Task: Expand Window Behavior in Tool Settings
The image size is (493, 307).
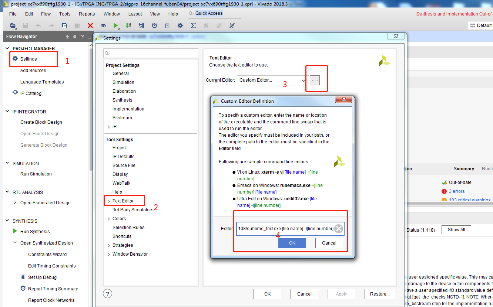Action: tap(108, 254)
